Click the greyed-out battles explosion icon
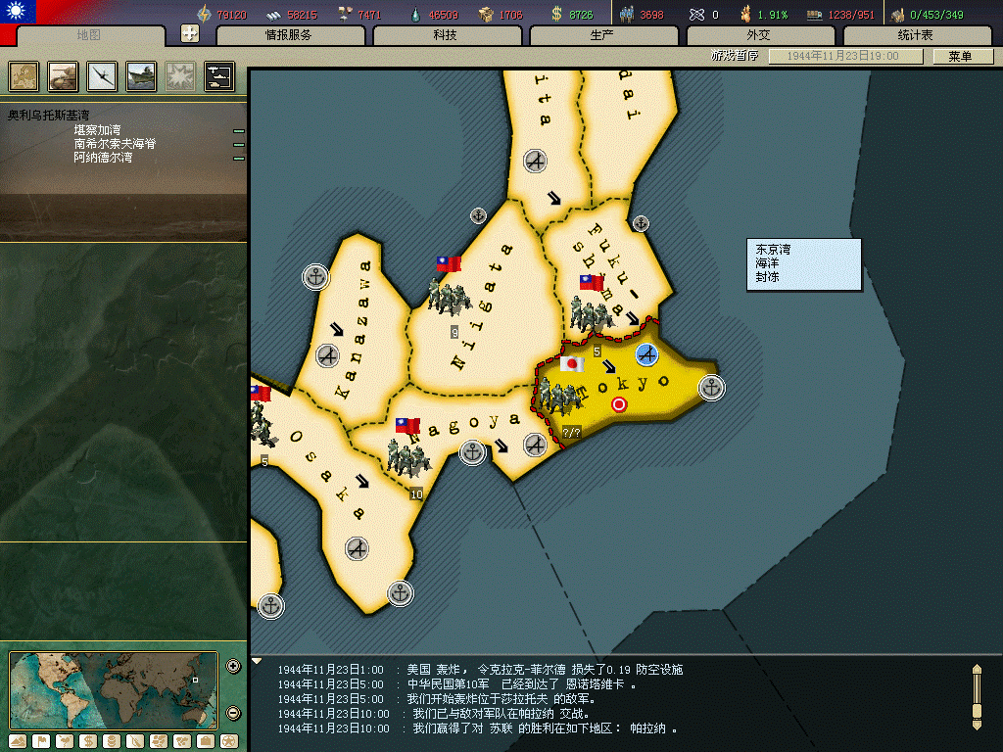1003x752 pixels. tap(180, 76)
